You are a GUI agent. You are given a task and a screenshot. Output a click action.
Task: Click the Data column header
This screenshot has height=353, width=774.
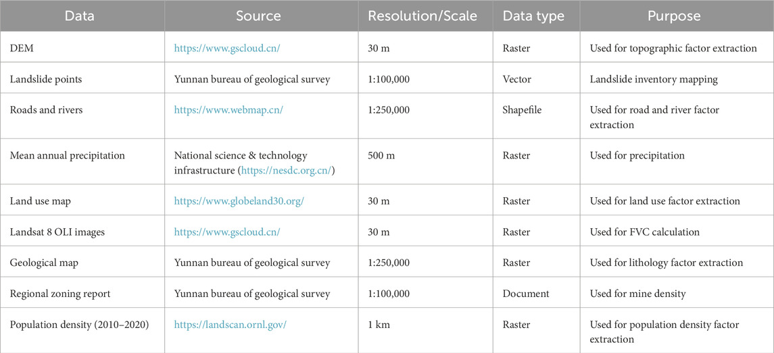79,16
